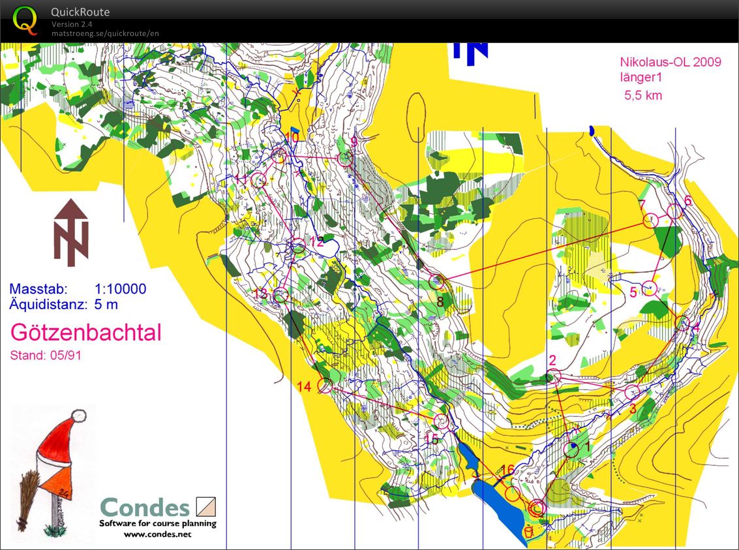
Task: Click the QuickRoute title text
Action: 80,12
